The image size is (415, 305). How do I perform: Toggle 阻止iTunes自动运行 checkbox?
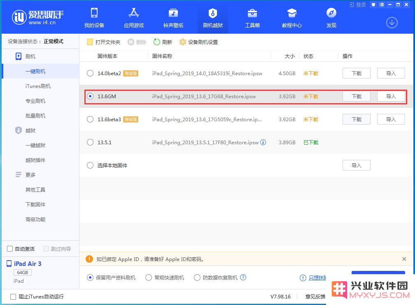(x=13, y=296)
